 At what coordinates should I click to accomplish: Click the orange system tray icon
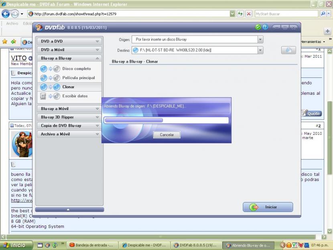click(x=289, y=245)
